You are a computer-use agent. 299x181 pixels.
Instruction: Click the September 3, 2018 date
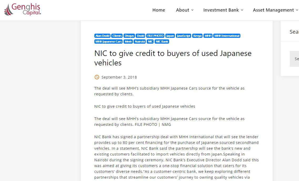coord(119,77)
